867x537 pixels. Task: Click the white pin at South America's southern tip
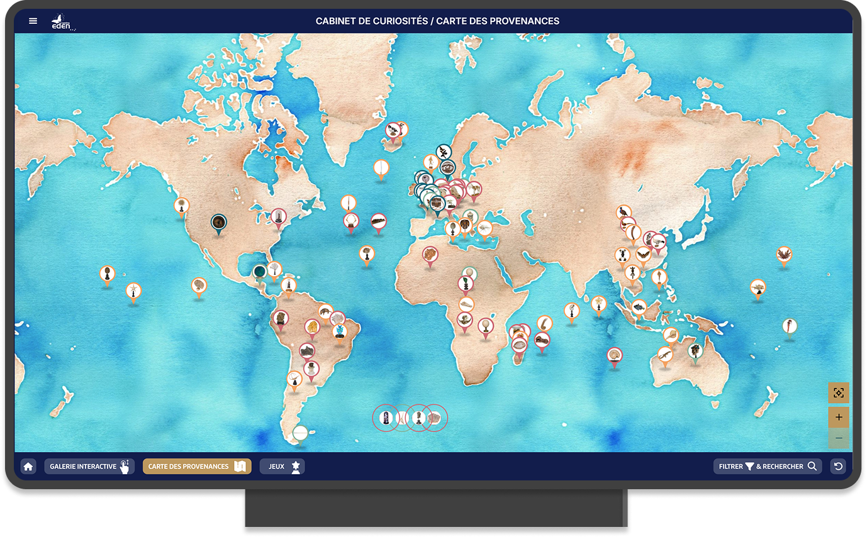click(300, 433)
